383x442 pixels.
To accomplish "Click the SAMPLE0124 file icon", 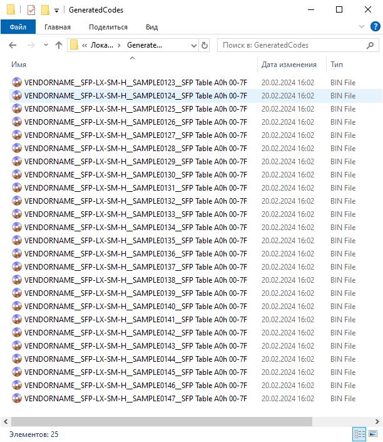I will click(17, 95).
